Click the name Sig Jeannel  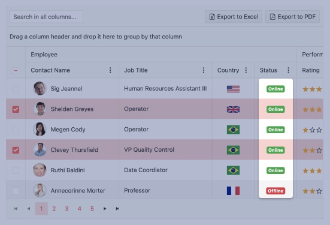[x=66, y=89]
